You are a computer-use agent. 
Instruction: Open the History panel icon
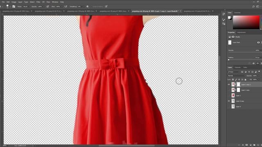pyautogui.click(x=224, y=14)
